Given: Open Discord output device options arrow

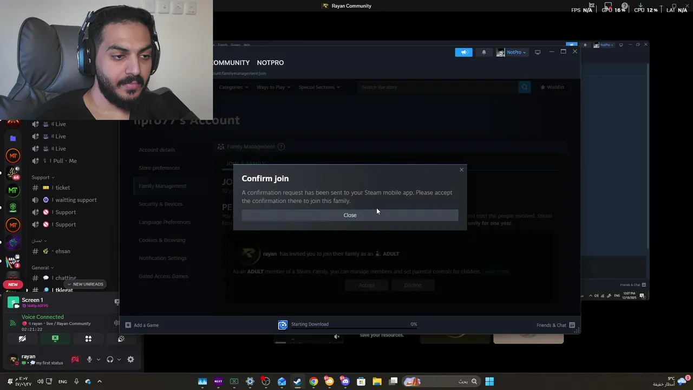Looking at the screenshot, I should (119, 359).
